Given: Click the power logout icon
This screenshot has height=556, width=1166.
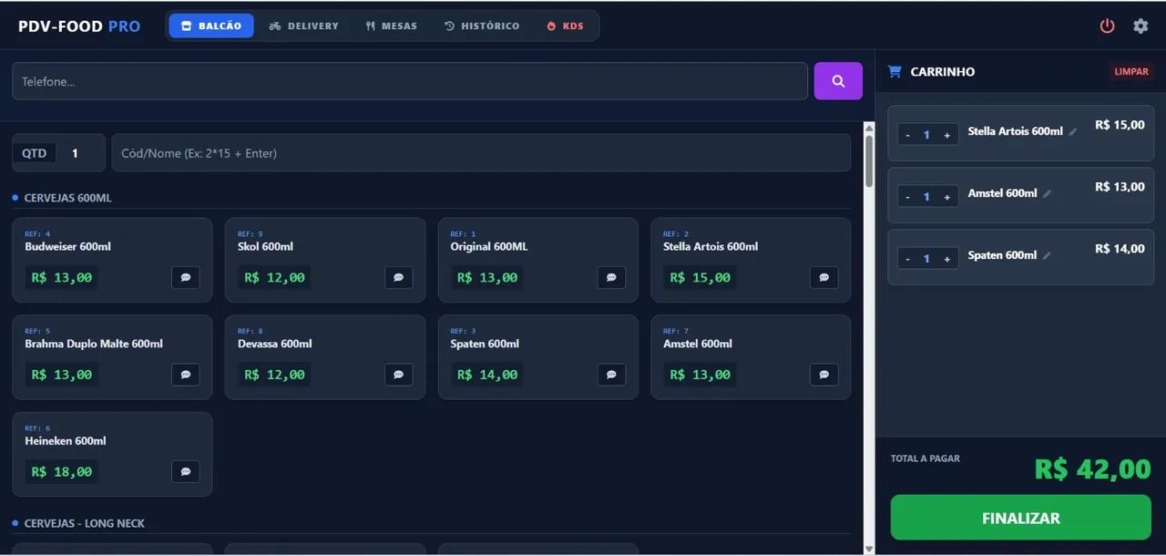Looking at the screenshot, I should point(1107,26).
